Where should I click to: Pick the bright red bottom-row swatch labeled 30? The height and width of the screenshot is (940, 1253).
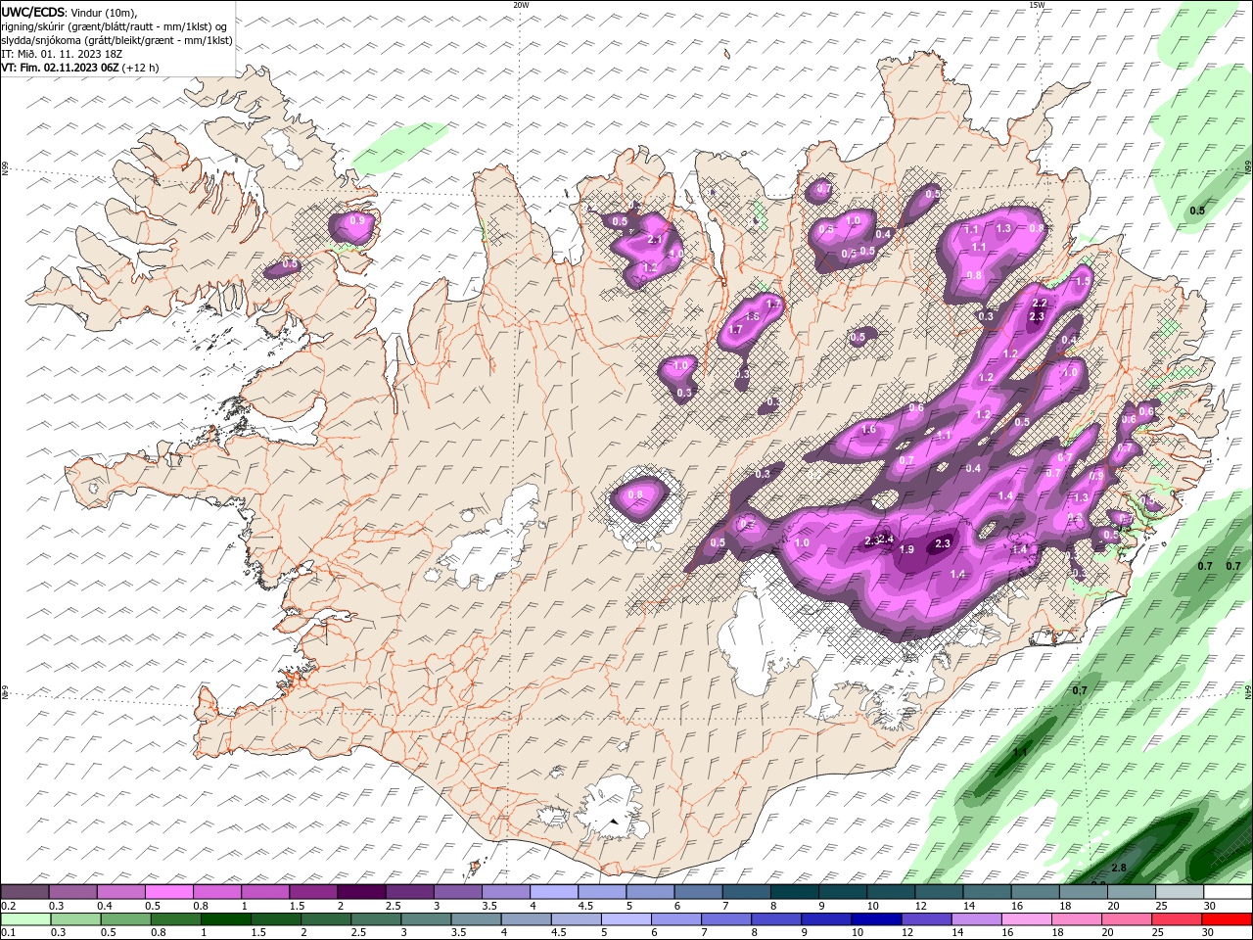tap(1227, 919)
